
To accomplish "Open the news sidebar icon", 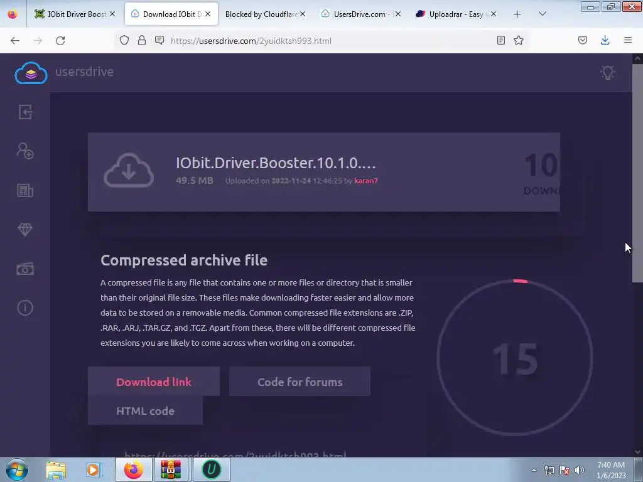I will coord(25,190).
